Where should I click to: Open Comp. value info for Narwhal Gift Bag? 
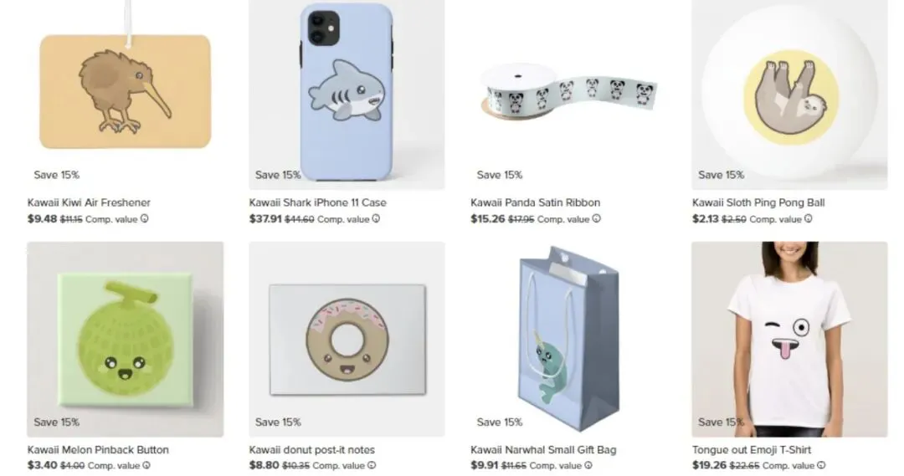click(588, 466)
